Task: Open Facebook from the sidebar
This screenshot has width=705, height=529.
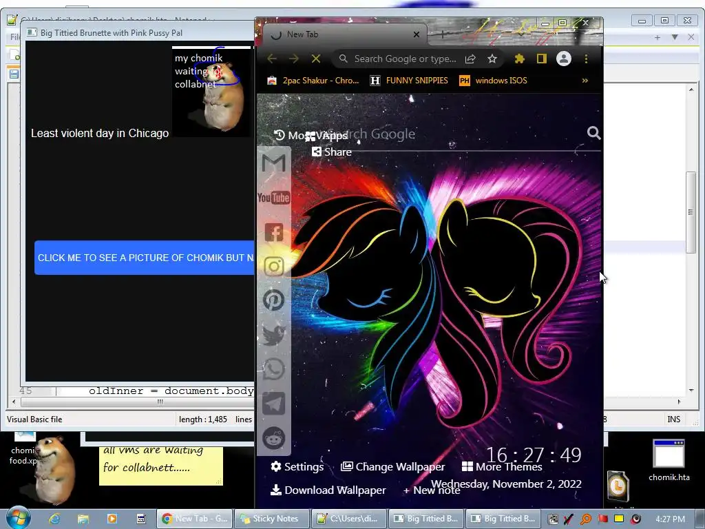Action: coord(274,232)
